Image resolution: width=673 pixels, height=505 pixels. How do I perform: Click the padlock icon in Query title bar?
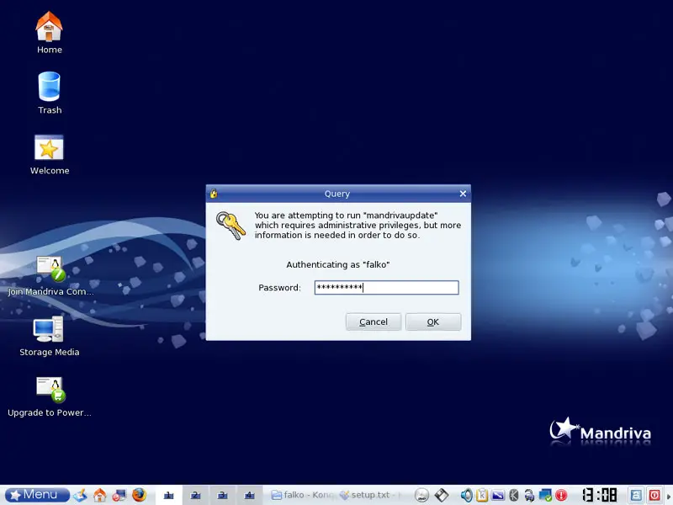(x=214, y=194)
